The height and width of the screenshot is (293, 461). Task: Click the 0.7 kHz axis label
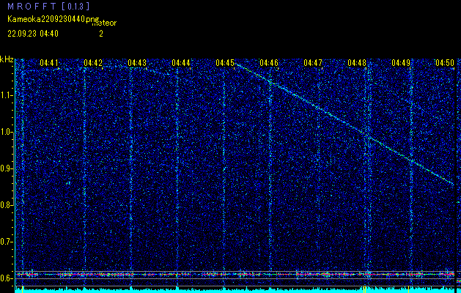(x=7, y=242)
